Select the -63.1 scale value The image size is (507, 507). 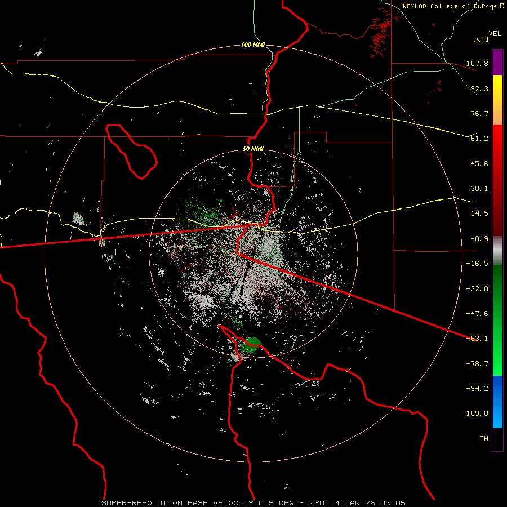(477, 339)
